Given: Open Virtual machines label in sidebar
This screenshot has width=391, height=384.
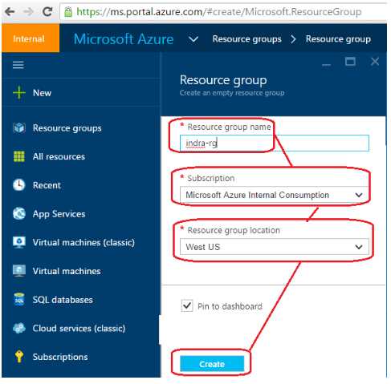Looking at the screenshot, I should (67, 271).
